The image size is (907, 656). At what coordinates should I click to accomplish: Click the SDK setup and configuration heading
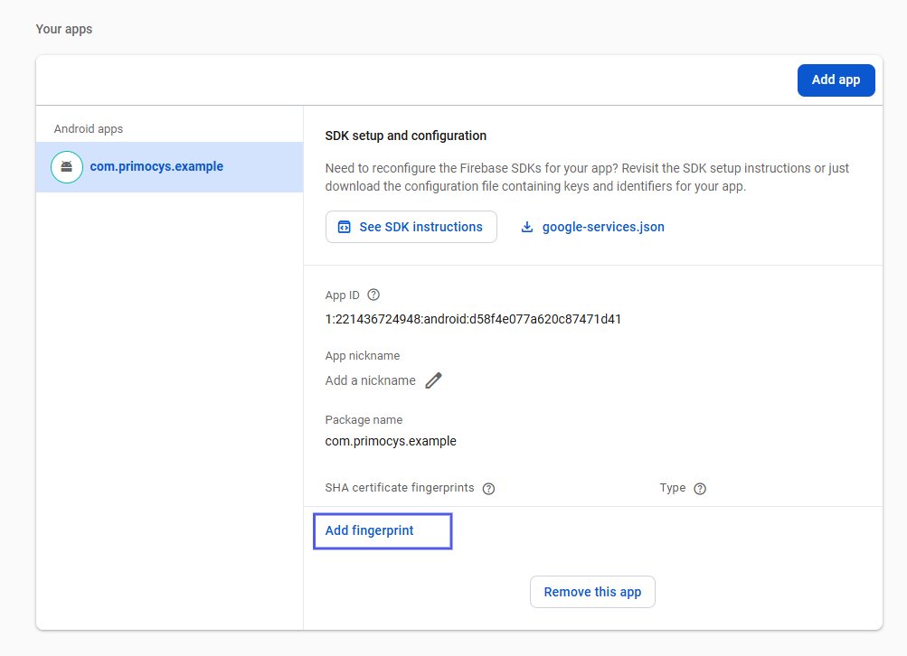point(405,136)
